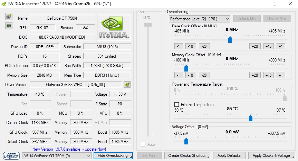Open the sensor monitoring graph icon
Viewport: 298px width, 161px height.
point(9,26)
